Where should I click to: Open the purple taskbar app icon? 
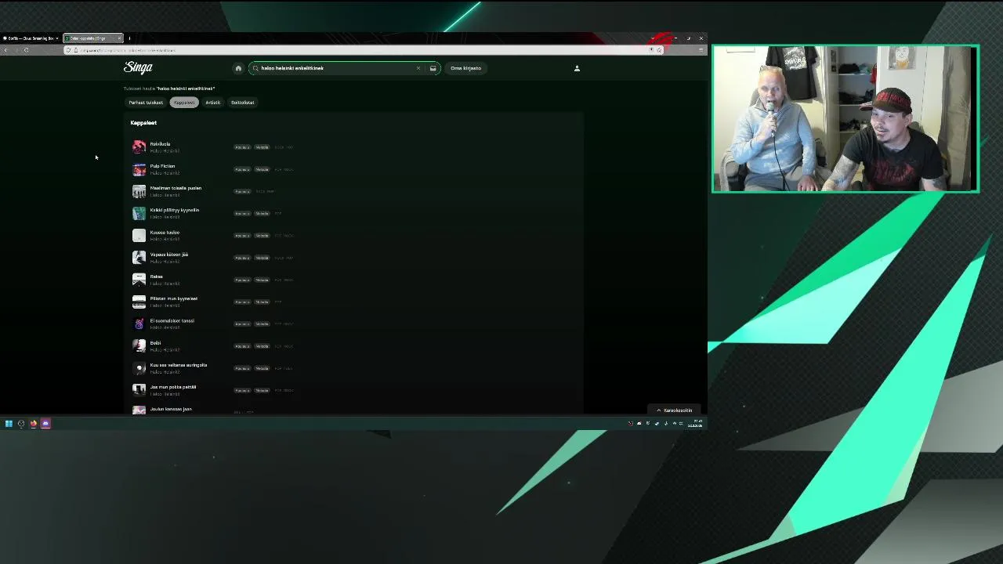[45, 424]
